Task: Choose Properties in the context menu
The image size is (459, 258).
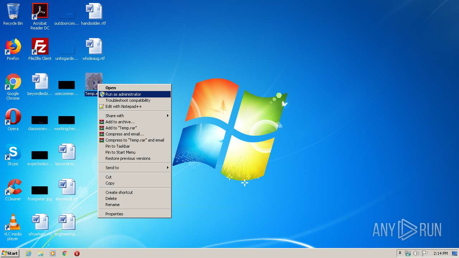Action: pos(134,214)
